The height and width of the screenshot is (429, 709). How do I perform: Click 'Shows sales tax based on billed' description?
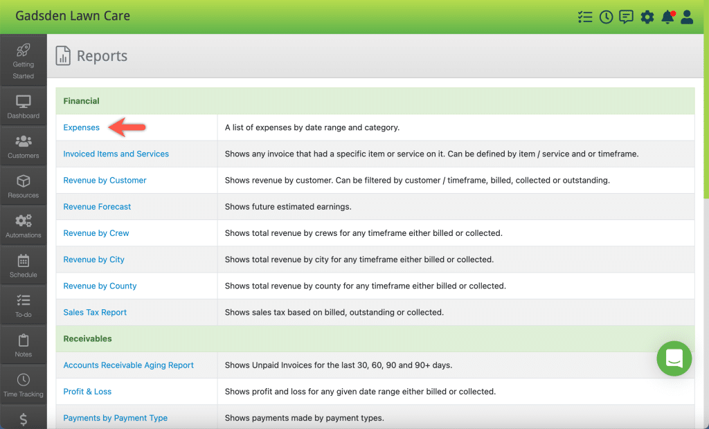click(334, 312)
